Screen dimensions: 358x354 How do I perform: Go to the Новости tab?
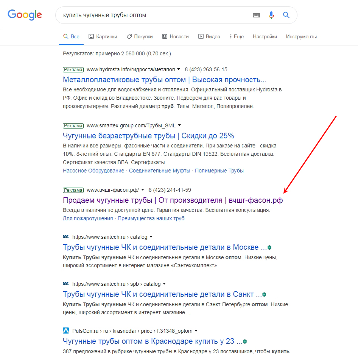tap(175, 37)
